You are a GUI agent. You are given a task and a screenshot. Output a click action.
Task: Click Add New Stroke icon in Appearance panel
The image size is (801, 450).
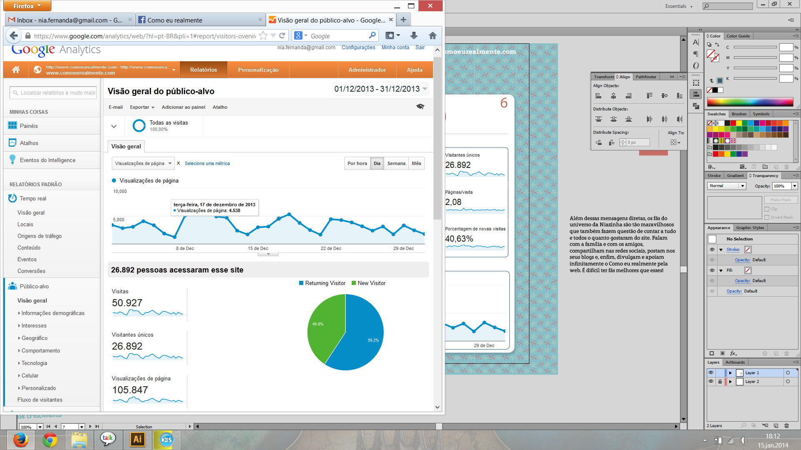click(712, 353)
